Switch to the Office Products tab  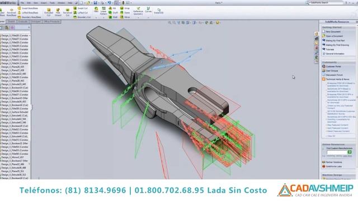(x=51, y=22)
